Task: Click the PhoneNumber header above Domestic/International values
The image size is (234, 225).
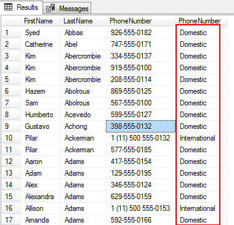Action: [x=201, y=21]
